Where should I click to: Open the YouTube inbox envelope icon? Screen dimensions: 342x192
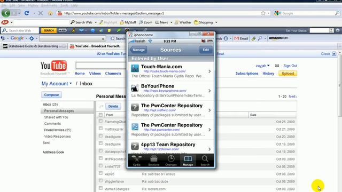pos(277,66)
